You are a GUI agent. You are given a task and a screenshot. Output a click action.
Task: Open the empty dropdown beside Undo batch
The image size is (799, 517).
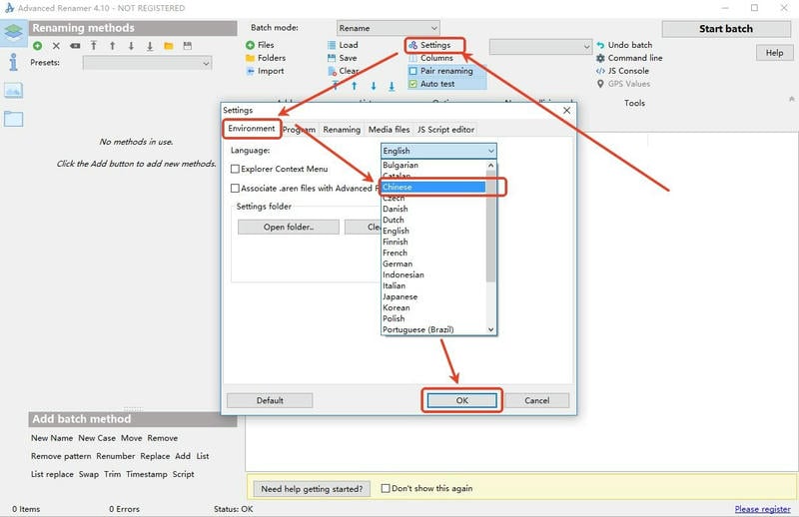540,47
